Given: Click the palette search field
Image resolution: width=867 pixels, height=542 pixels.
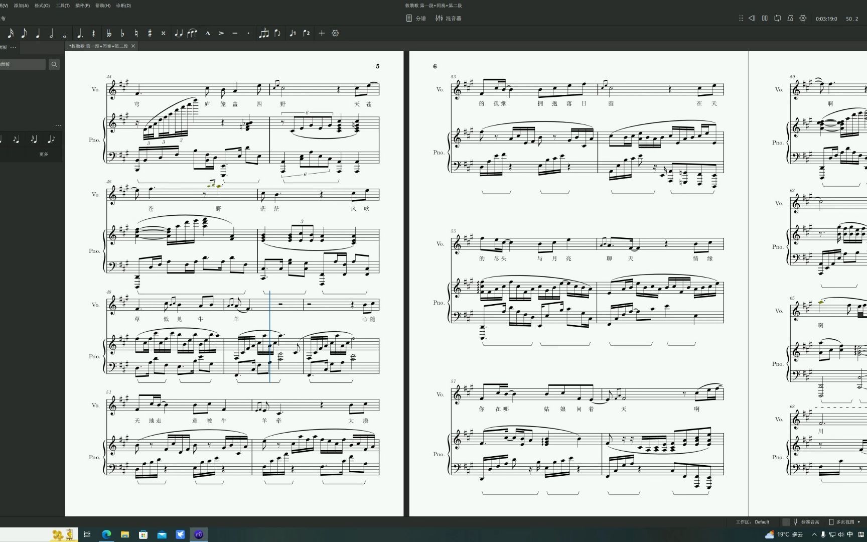Looking at the screenshot, I should point(22,64).
